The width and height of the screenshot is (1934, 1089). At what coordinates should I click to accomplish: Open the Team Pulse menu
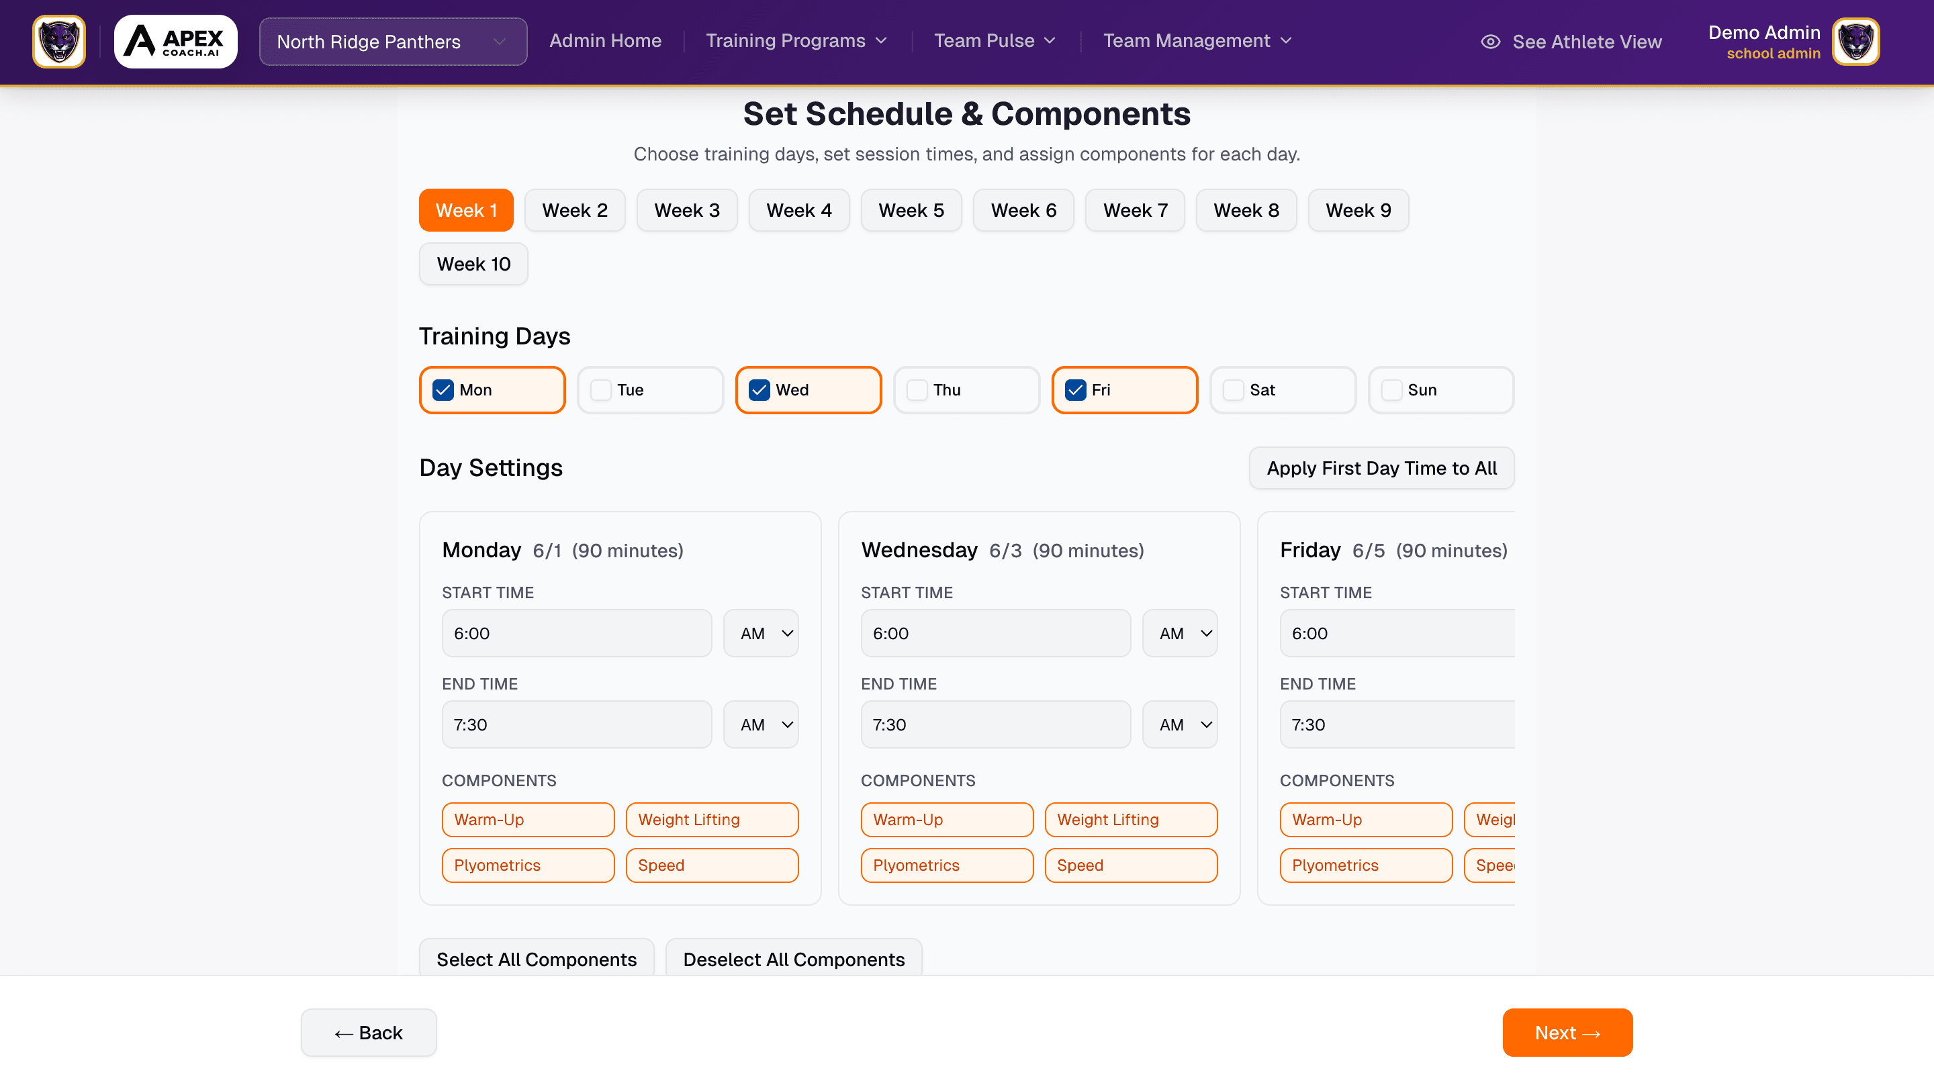click(994, 40)
